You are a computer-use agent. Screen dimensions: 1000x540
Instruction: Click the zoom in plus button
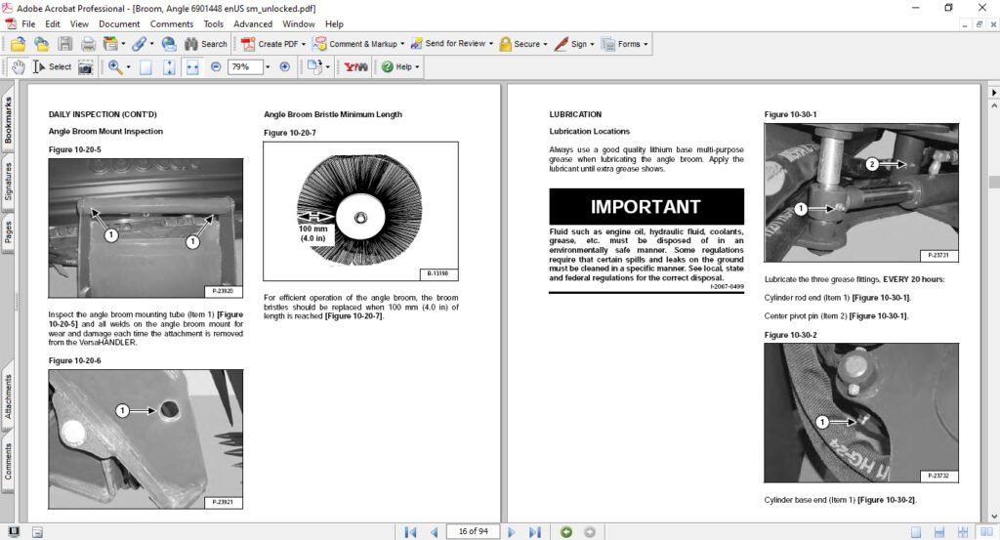(284, 67)
